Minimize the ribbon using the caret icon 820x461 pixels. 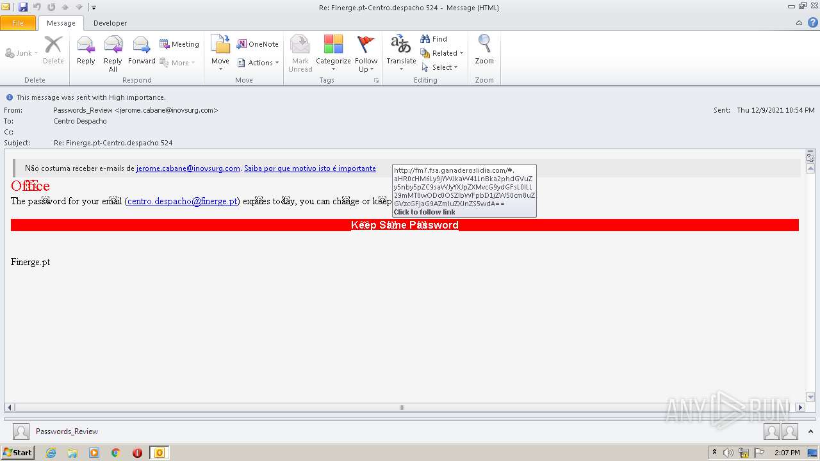[x=799, y=23]
